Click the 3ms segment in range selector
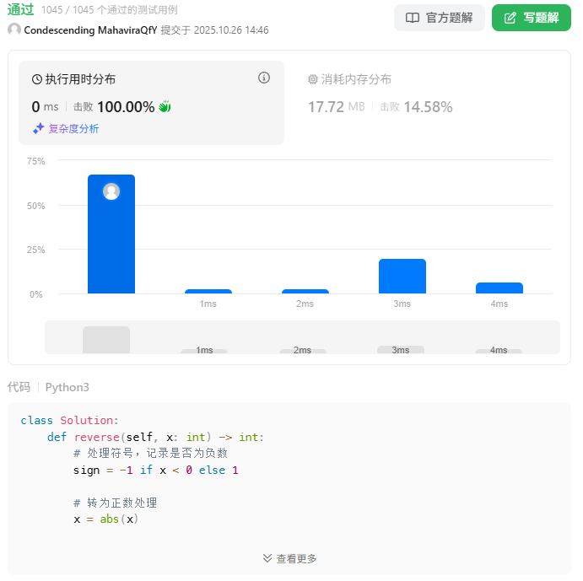The image size is (583, 581). [x=401, y=349]
